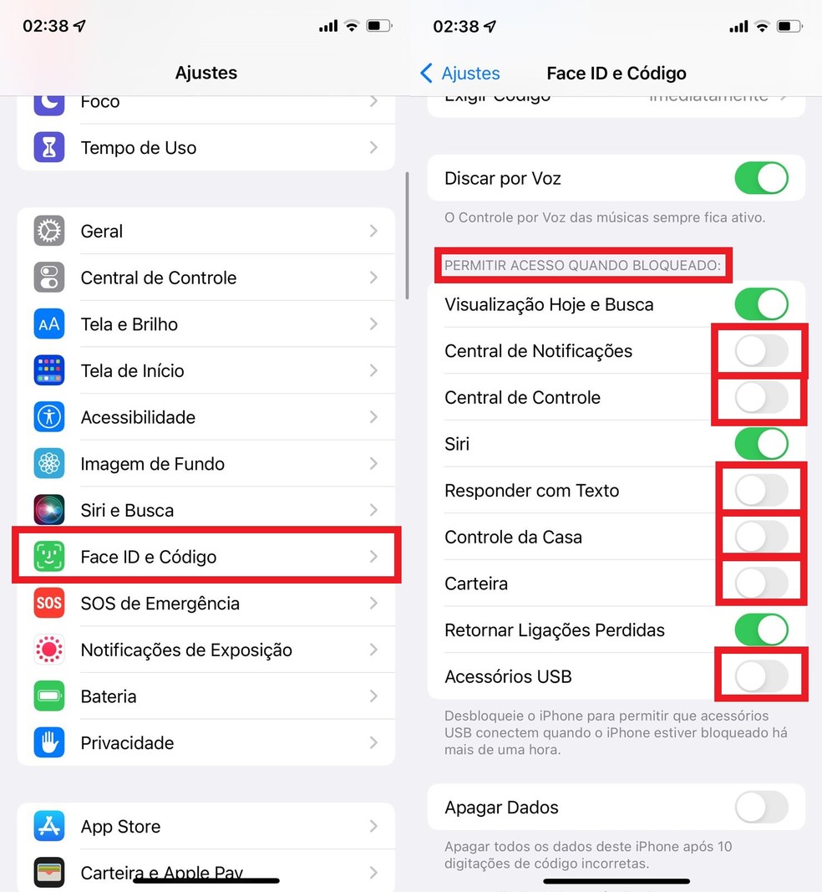The image size is (822, 892).
Task: Open the Imagem de Fundo settings item
Action: [206, 464]
